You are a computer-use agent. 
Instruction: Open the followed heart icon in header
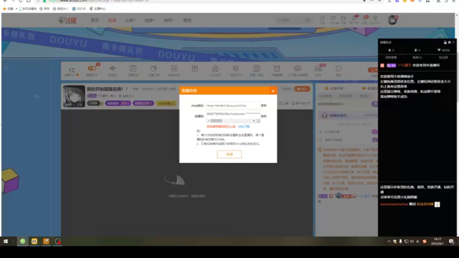coord(333,18)
